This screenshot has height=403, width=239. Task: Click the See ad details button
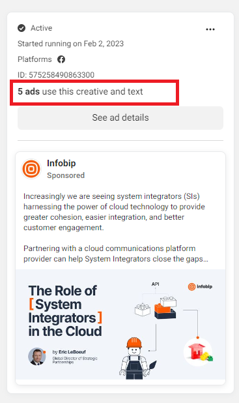point(120,118)
